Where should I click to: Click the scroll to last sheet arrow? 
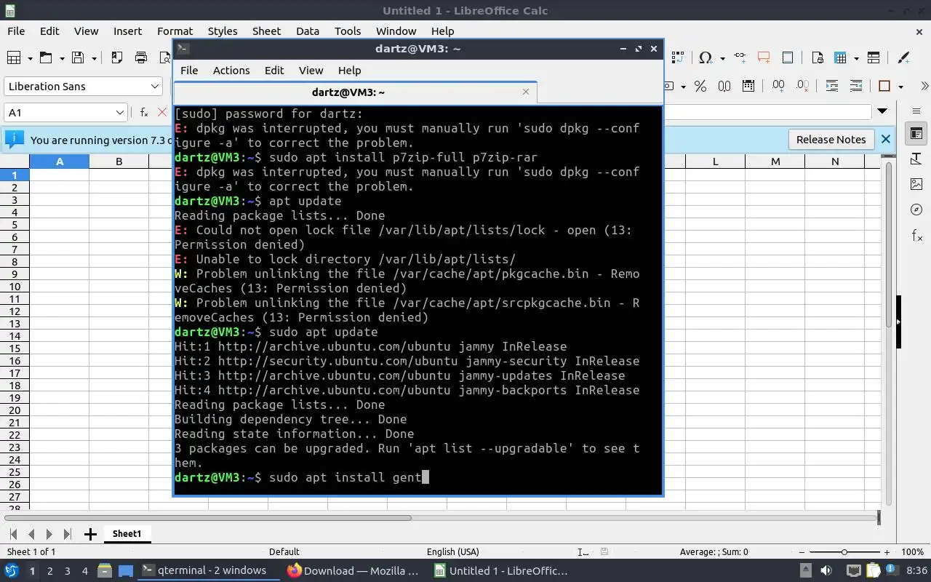(67, 535)
